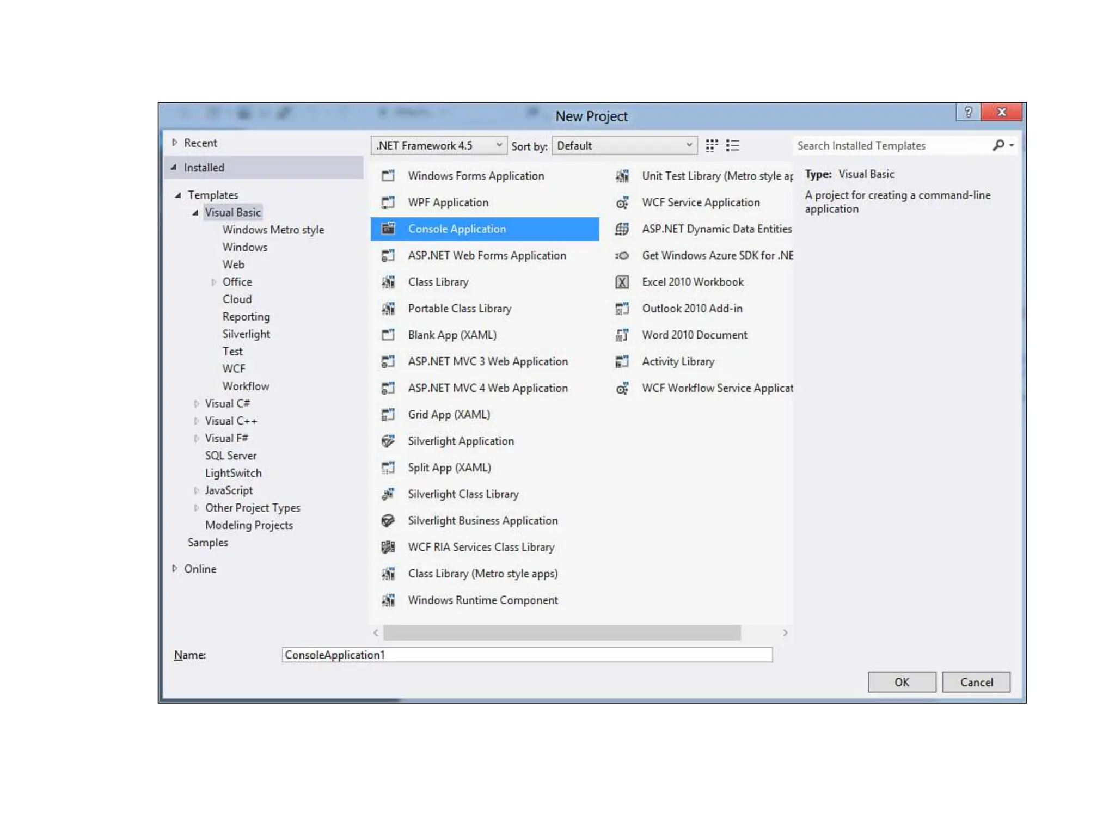The image size is (1115, 836).
Task: Click the Blank App (XAML) icon
Action: tap(388, 335)
